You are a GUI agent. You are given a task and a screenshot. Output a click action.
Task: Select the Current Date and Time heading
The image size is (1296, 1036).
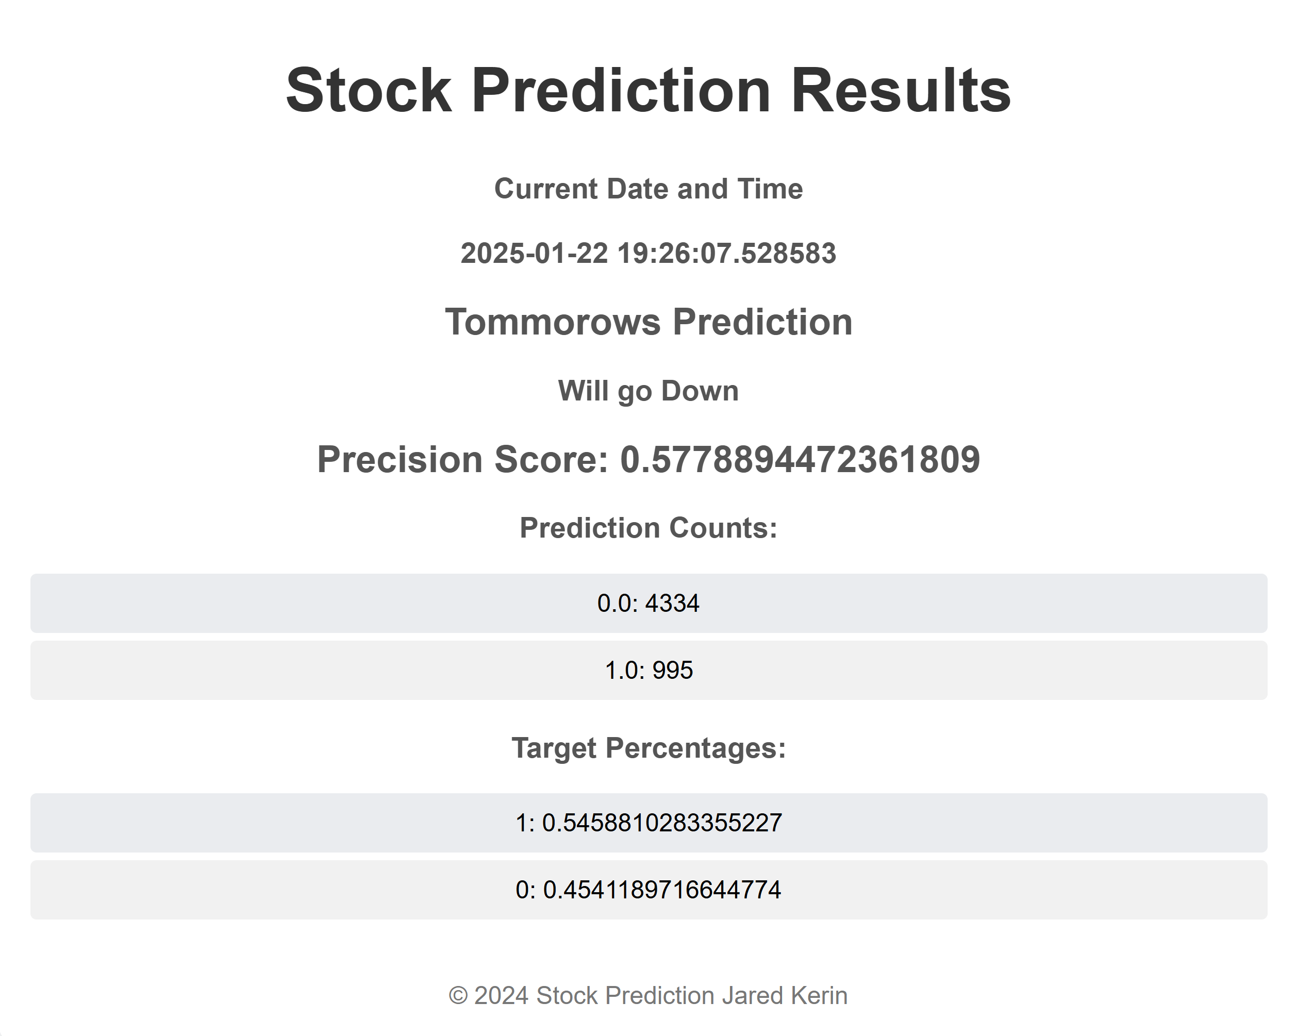(648, 189)
